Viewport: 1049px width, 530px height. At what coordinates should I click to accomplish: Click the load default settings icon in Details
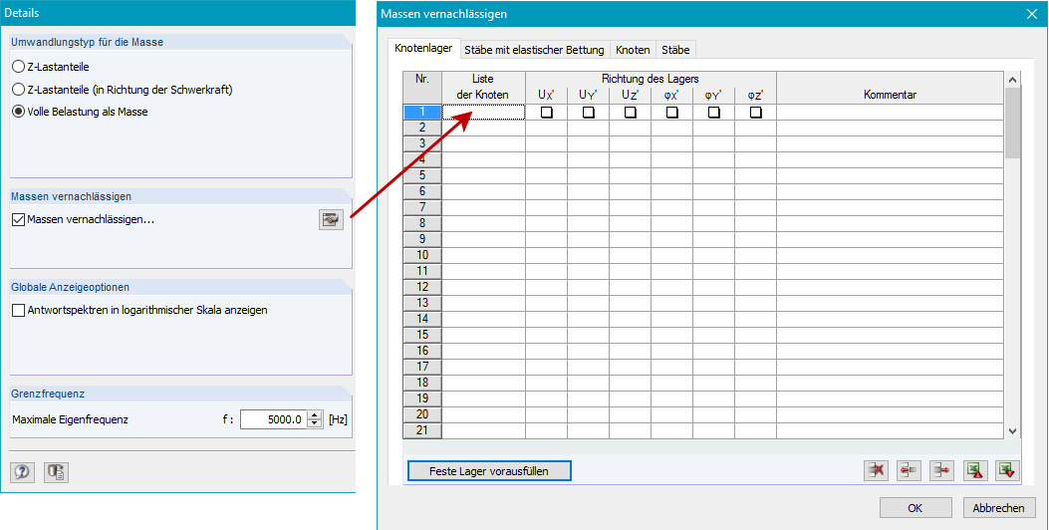[56, 472]
